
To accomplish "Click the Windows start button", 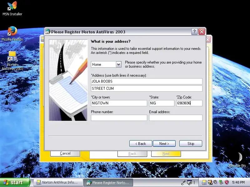I will 15,182.
